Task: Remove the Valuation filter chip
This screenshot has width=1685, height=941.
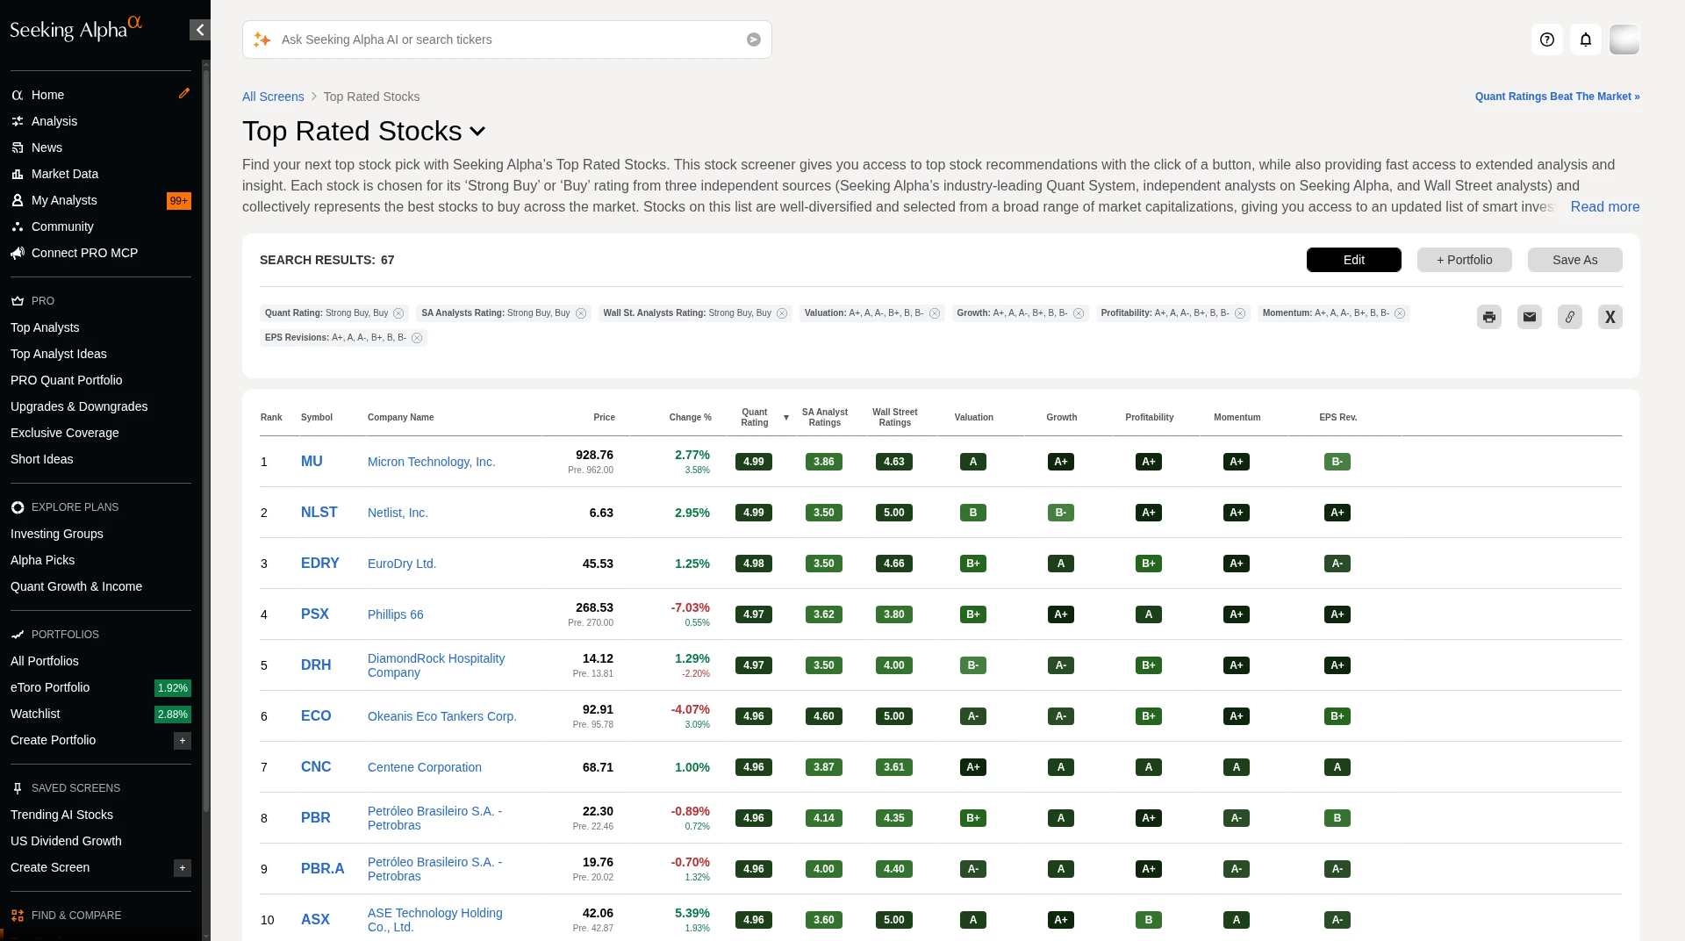Action: (x=935, y=313)
